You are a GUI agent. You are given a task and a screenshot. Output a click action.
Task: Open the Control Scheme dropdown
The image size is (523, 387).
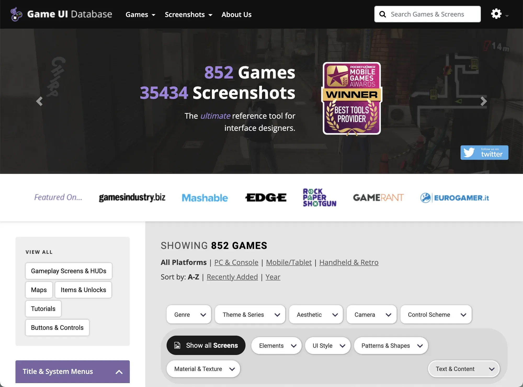pyautogui.click(x=436, y=315)
